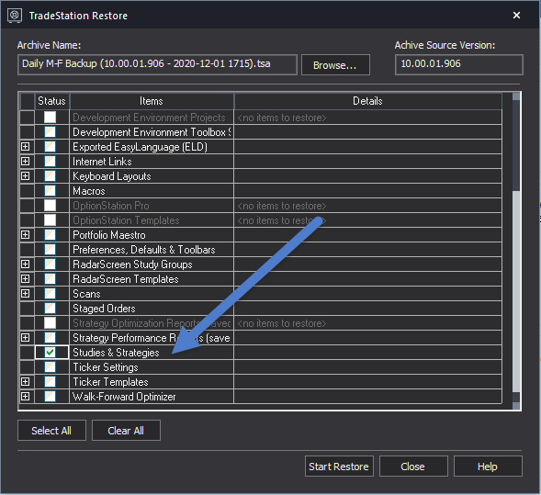Toggle the Strategy Optimization Reports checkbox

coord(50,323)
